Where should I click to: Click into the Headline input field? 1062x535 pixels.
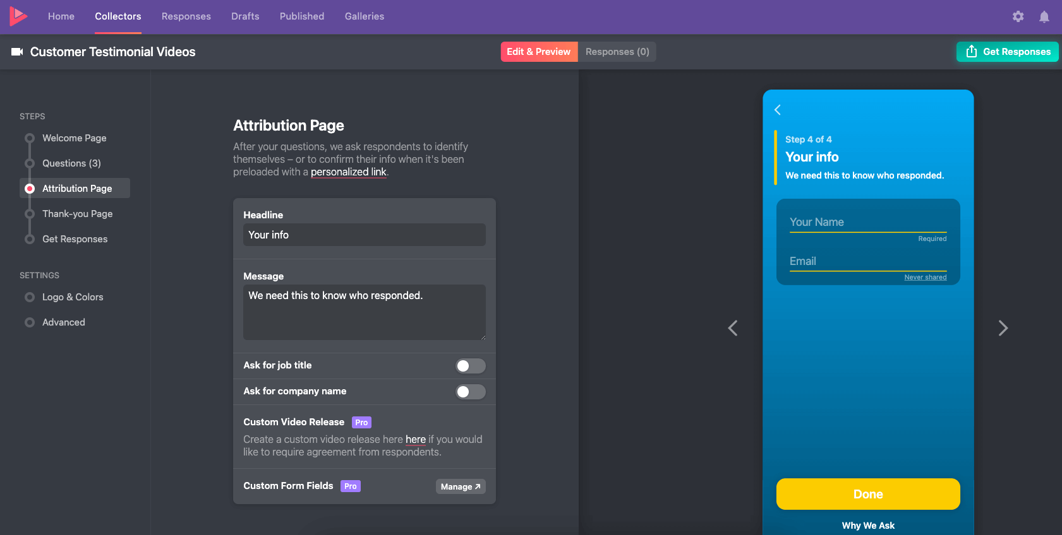[364, 235]
